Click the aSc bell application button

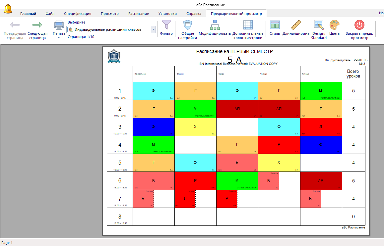[x=8, y=9]
